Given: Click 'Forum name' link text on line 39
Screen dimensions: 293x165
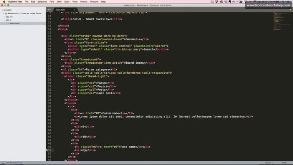Looking at the screenshot, I should (x=111, y=113).
